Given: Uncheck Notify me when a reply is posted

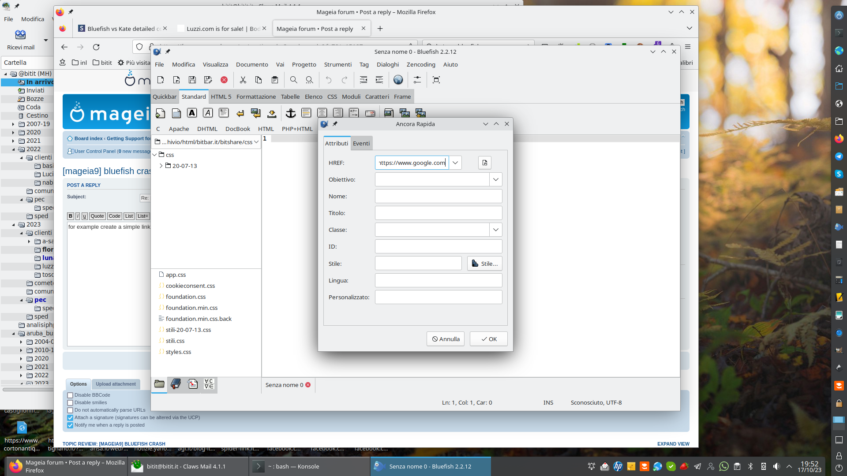Looking at the screenshot, I should [70, 425].
